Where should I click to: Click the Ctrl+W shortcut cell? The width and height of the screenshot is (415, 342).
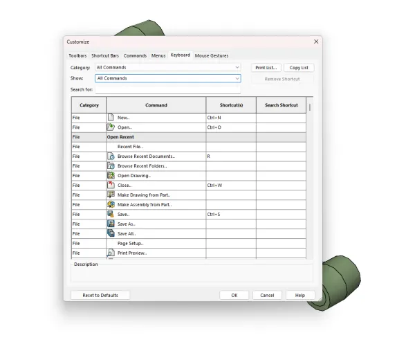[231, 185]
